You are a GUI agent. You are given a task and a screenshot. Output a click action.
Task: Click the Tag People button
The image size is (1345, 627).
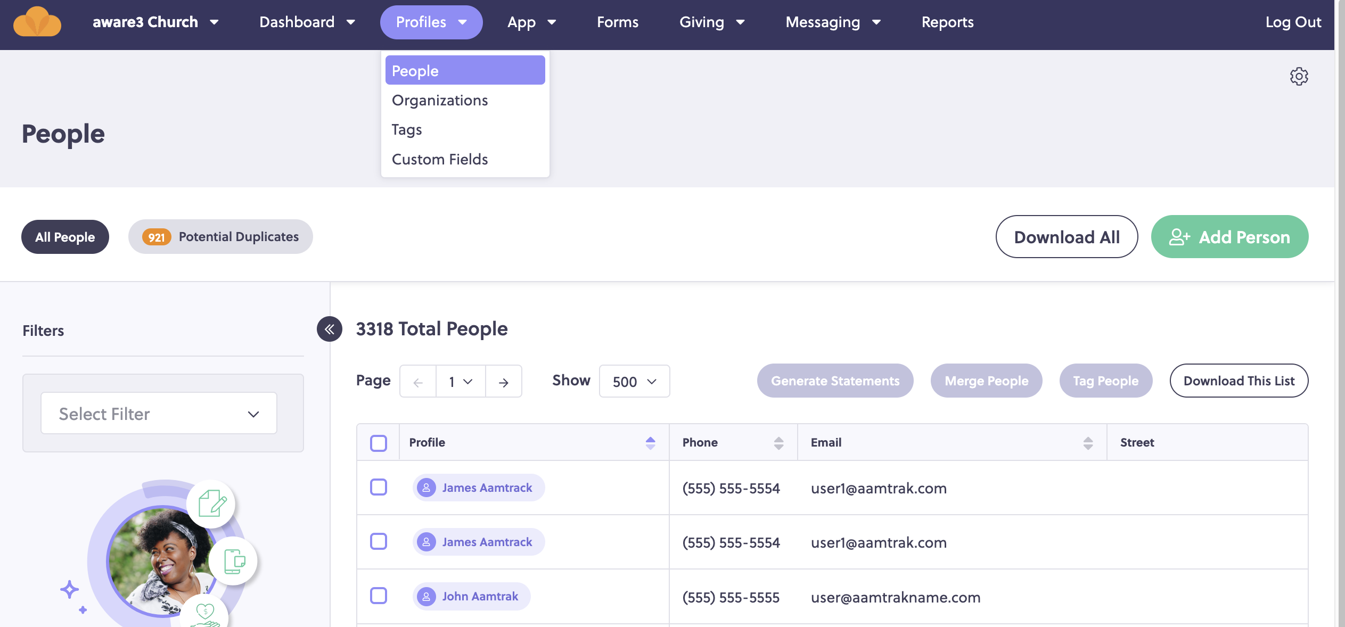point(1106,381)
